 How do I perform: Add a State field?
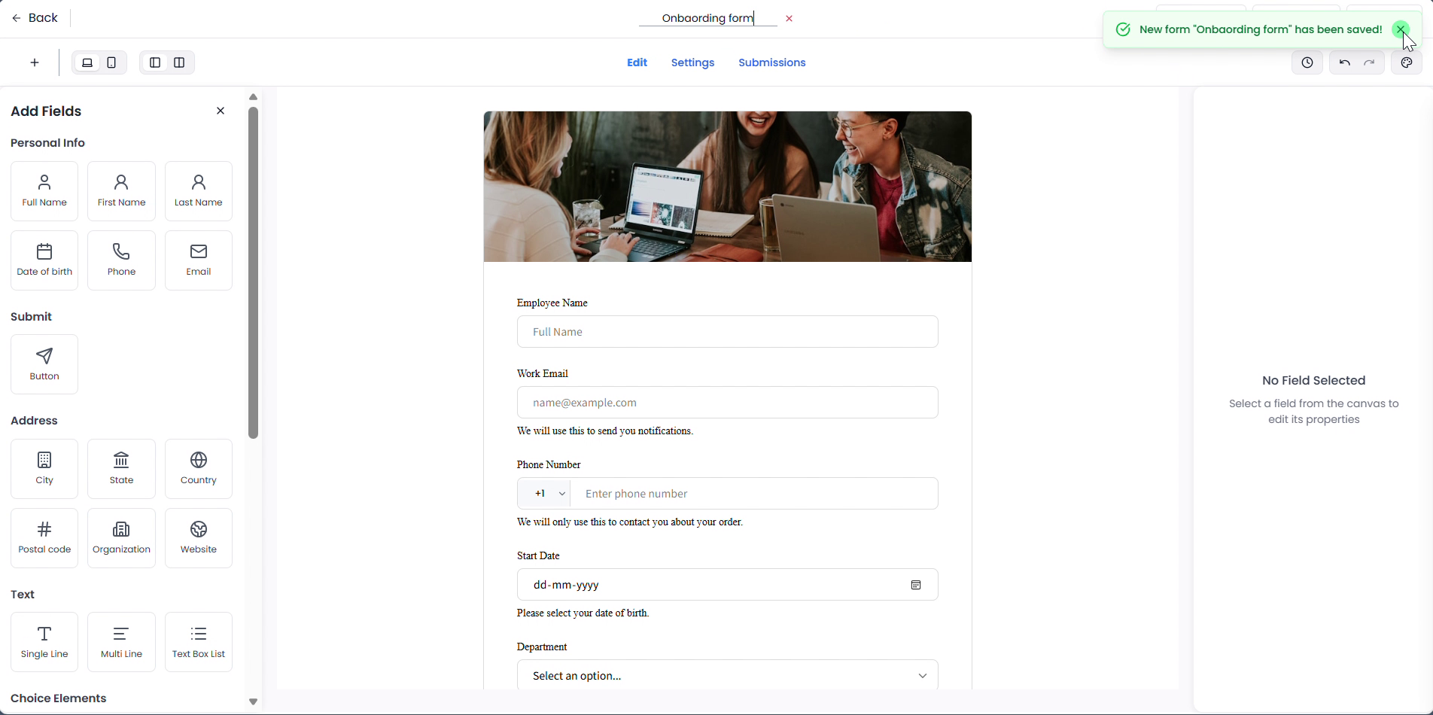pos(121,469)
